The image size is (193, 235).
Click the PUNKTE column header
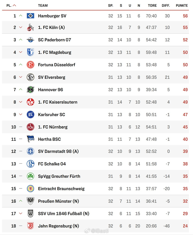(x=182, y=6)
